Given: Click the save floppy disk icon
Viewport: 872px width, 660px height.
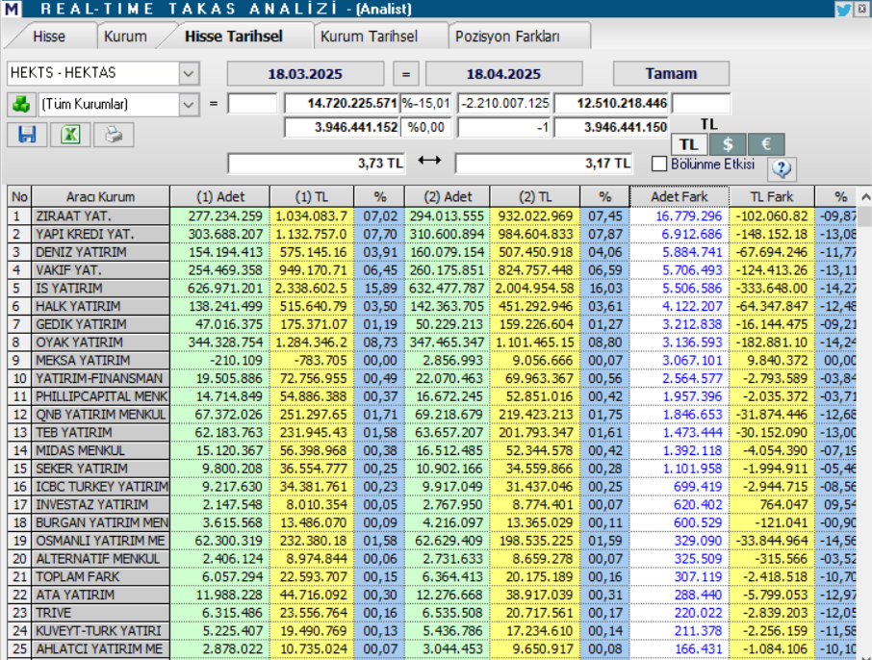Looking at the screenshot, I should click(x=27, y=135).
